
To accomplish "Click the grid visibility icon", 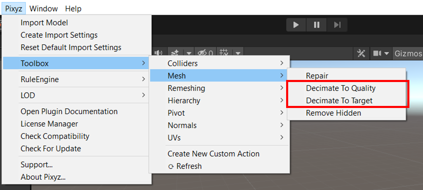I will point(223,53).
